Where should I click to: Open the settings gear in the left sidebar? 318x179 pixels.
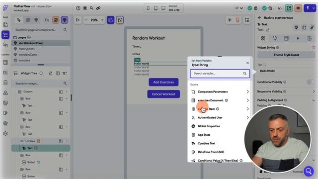pos(5,134)
